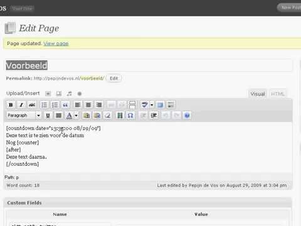301x226 pixels.
Task: Toggle italic formatting button
Action: (x=21, y=105)
